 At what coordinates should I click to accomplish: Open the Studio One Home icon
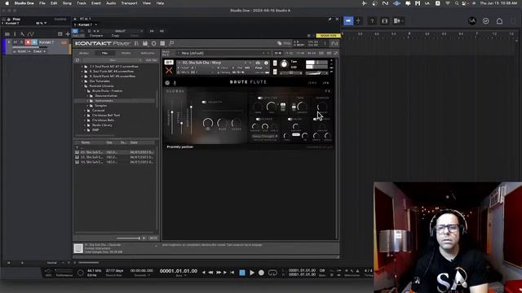coord(499,21)
